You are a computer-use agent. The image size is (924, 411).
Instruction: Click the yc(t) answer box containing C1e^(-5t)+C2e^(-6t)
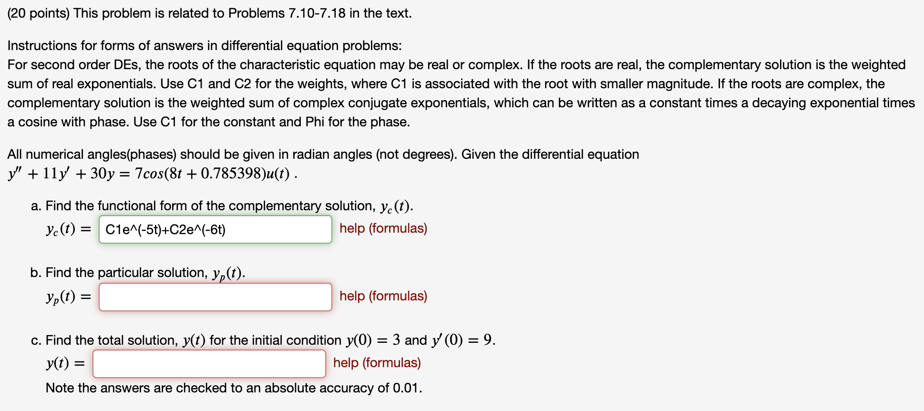215,229
